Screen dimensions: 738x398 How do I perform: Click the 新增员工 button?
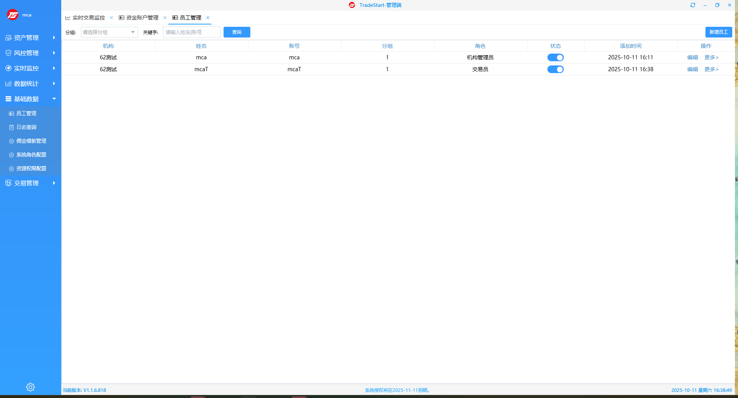718,32
